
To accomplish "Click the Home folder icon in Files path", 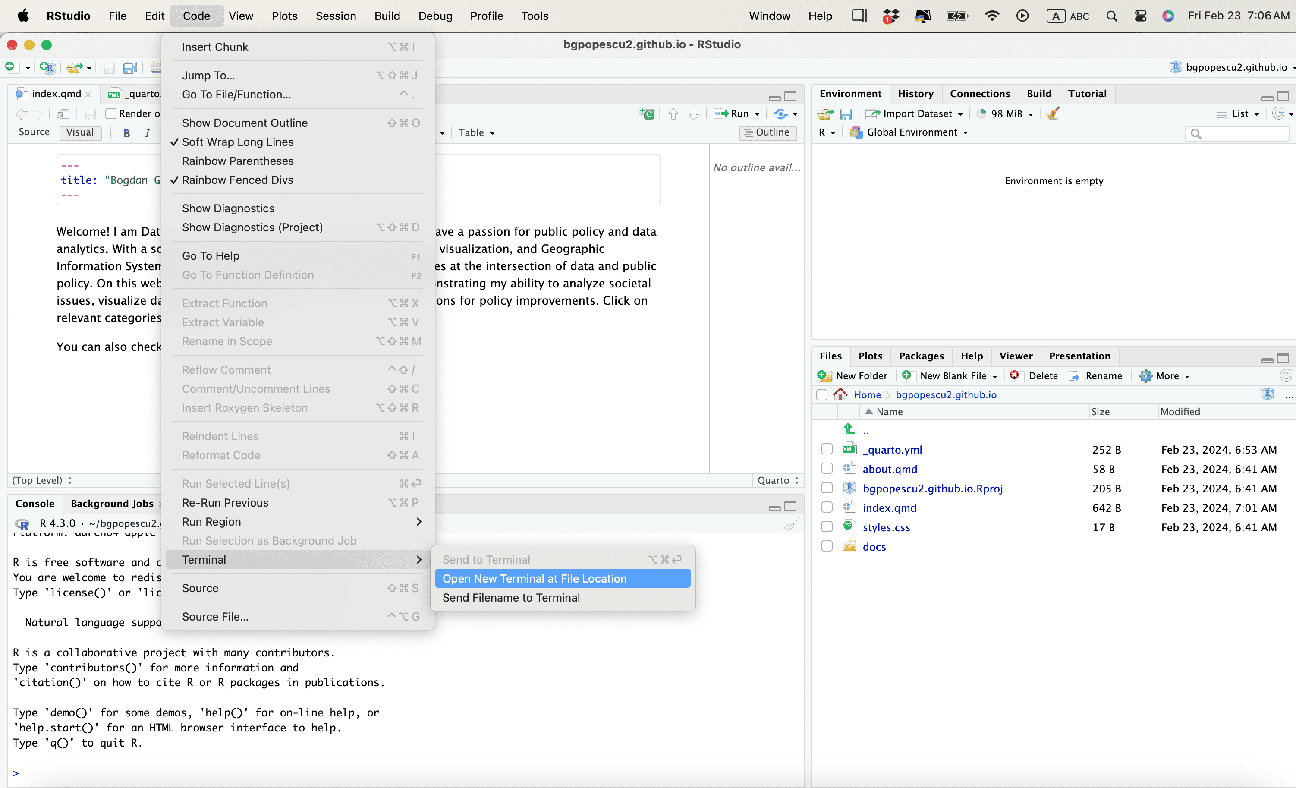I will 840,394.
